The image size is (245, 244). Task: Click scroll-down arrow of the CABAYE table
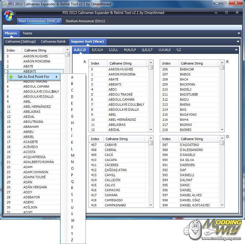pos(151,205)
